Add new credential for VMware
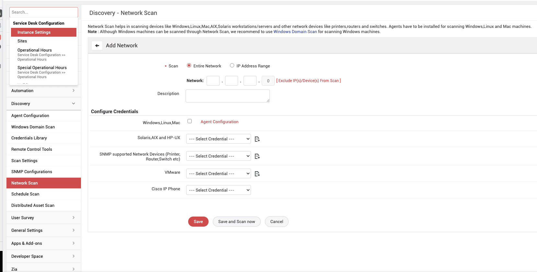Image resolution: width=537 pixels, height=272 pixels. coord(257,174)
